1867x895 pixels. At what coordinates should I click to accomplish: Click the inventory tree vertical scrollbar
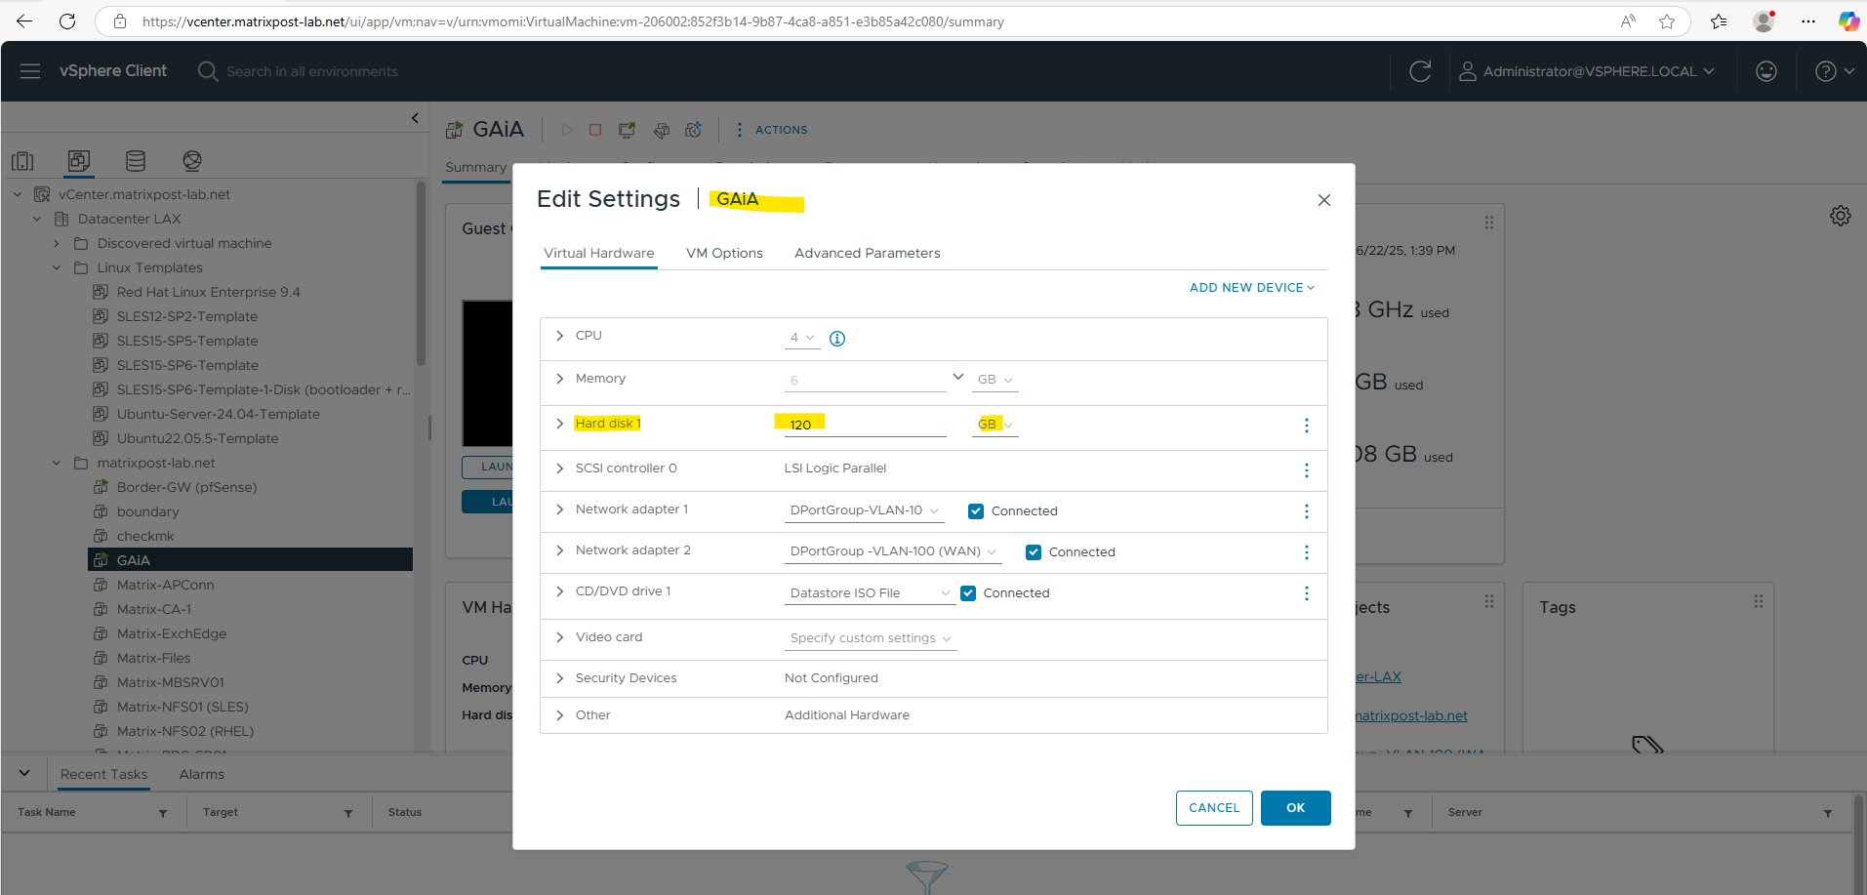pos(421,273)
